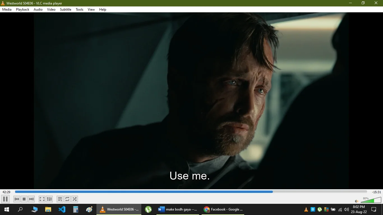Open Windows search from the taskbar
This screenshot has height=215, width=383.
coord(20,209)
